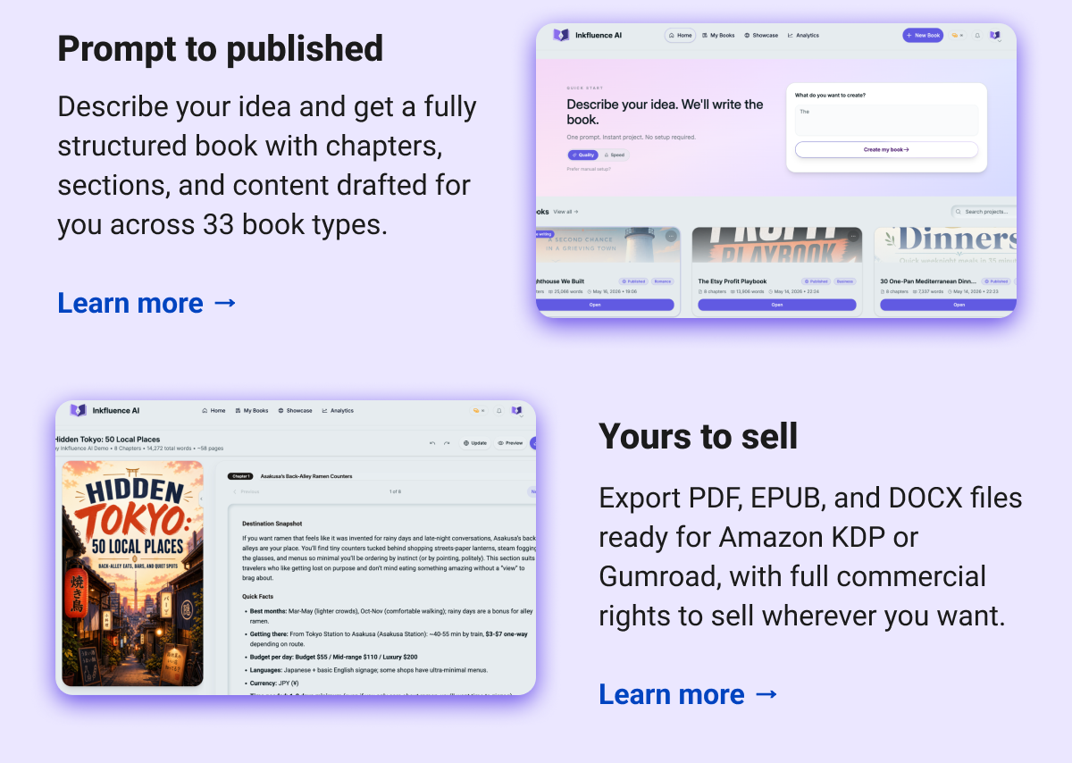Open 30 One-Pan Mediterranean Dinners project
This screenshot has width=1072, height=763.
pos(949,305)
